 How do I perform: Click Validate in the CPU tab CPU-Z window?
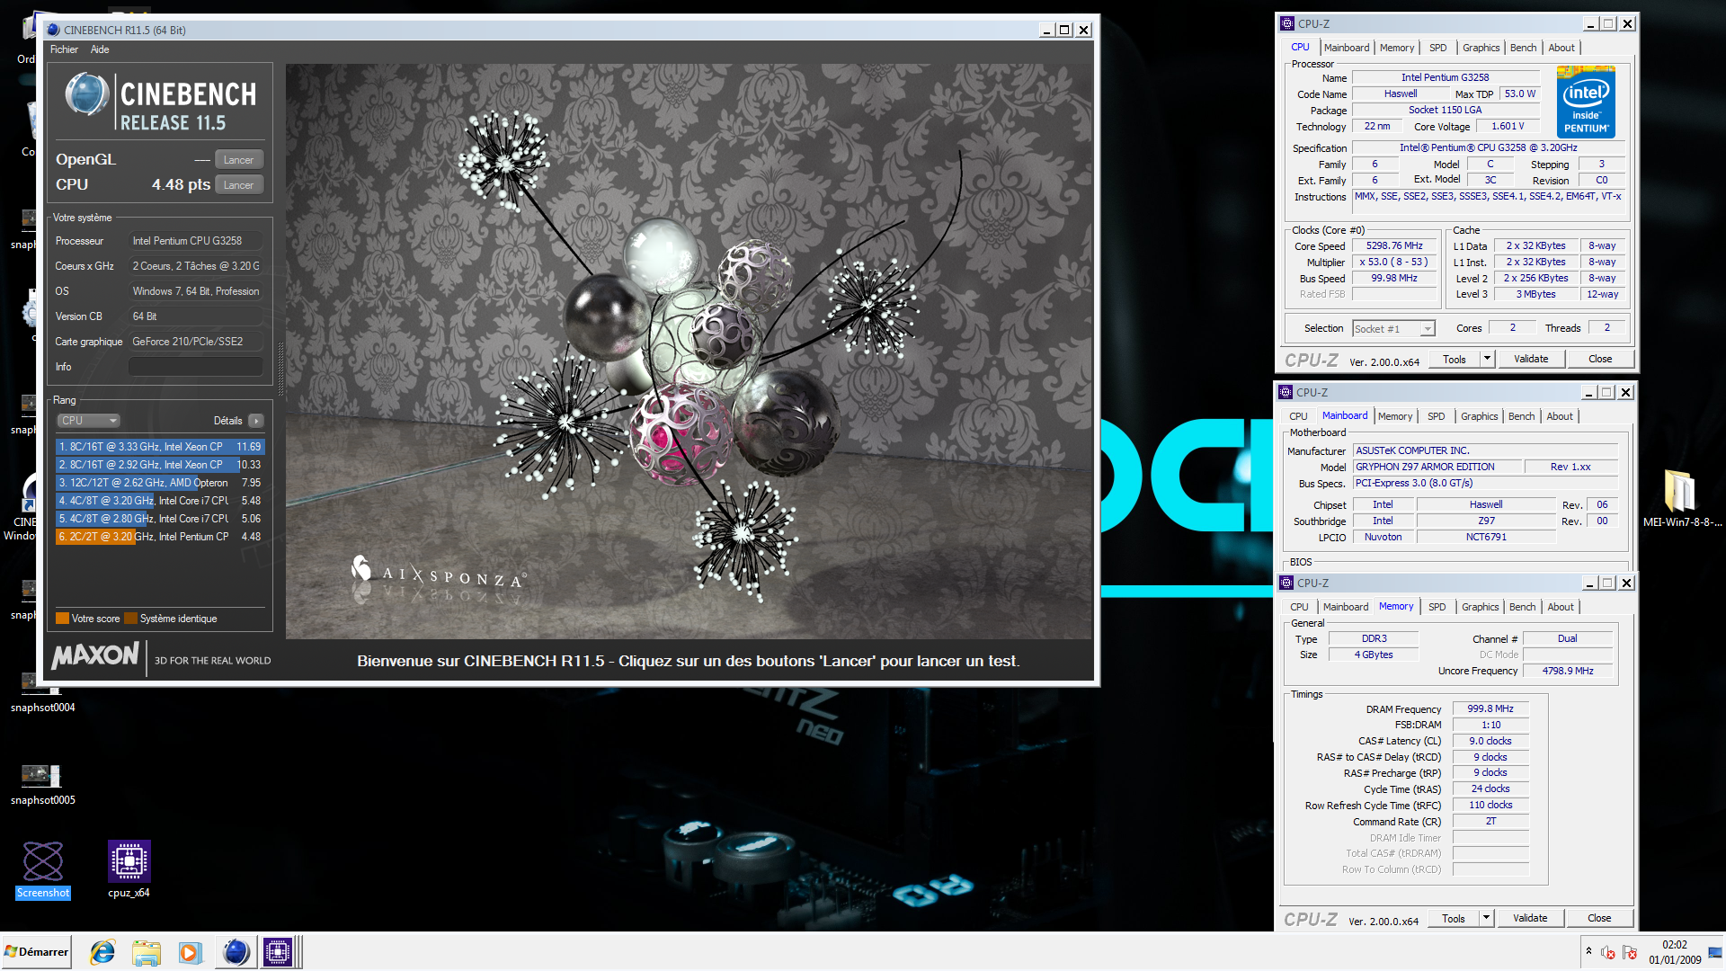tap(1531, 360)
